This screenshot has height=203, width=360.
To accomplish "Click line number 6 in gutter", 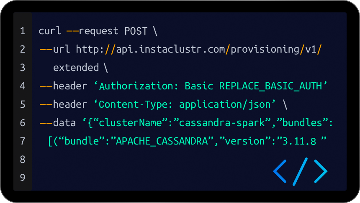I will coord(23,123).
